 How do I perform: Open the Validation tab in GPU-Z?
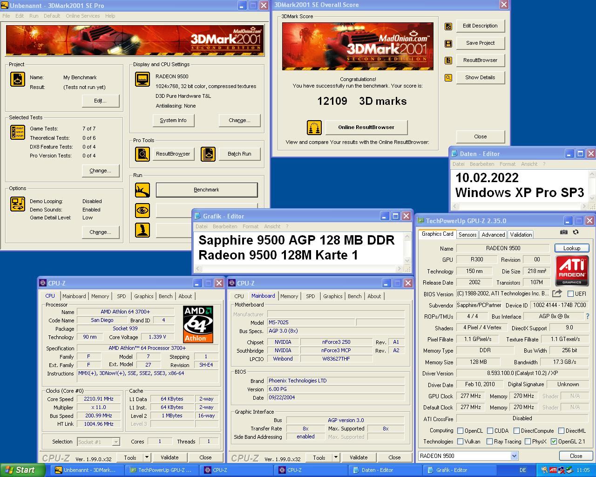[x=521, y=235]
